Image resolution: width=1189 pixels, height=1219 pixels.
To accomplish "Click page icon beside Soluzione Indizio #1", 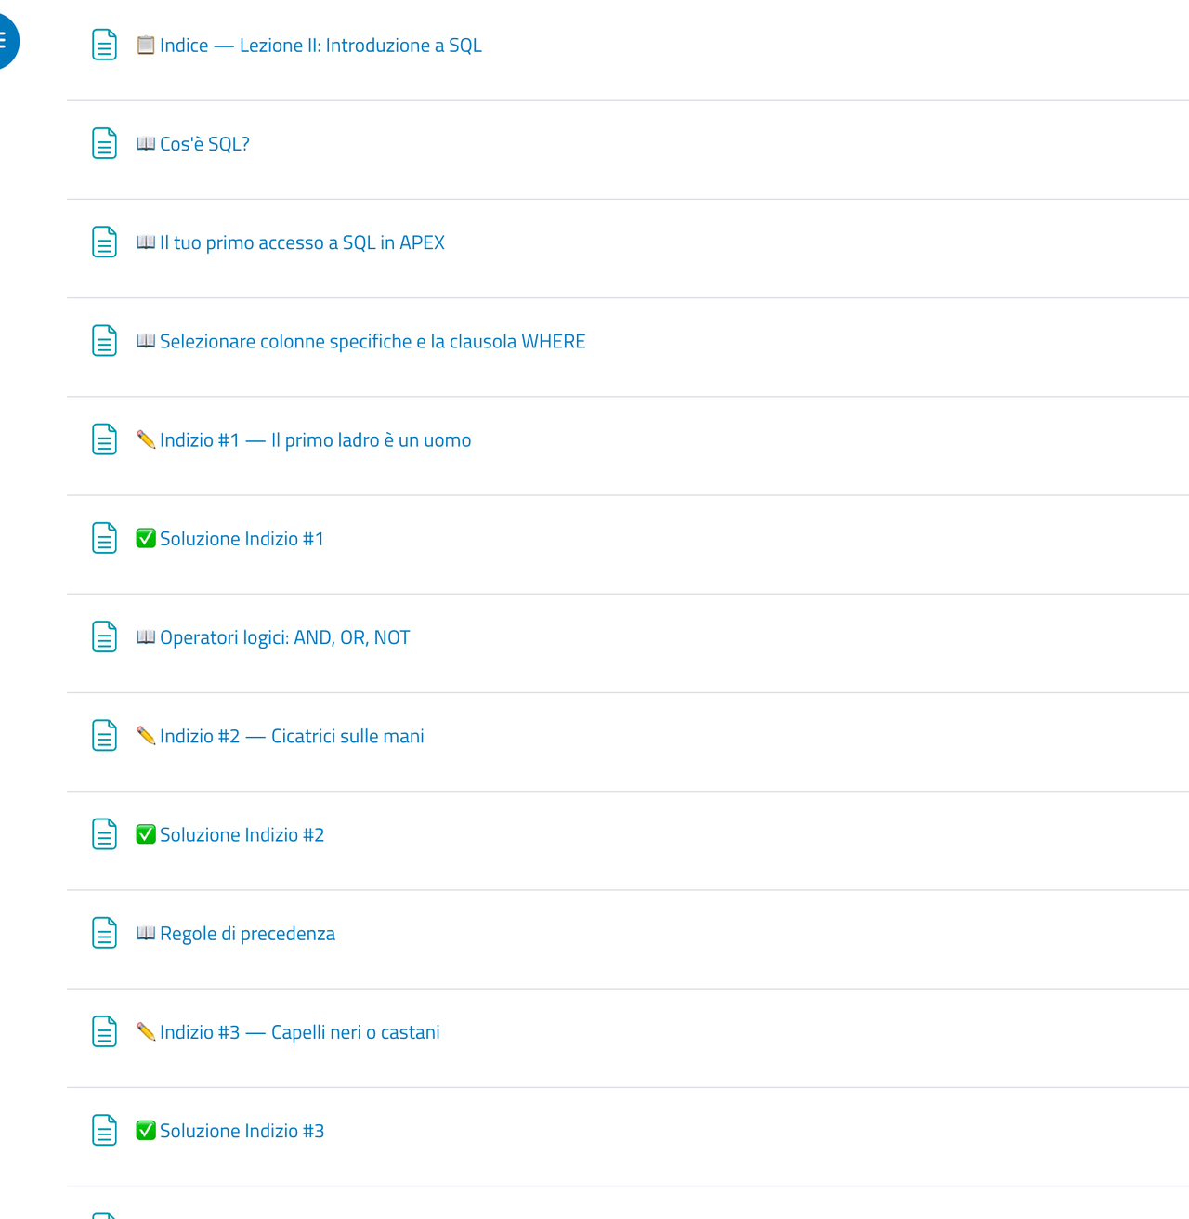I will click(105, 538).
